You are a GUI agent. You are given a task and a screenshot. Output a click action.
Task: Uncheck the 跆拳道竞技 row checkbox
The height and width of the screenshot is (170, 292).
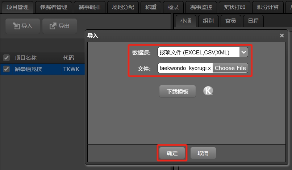coord(7,69)
